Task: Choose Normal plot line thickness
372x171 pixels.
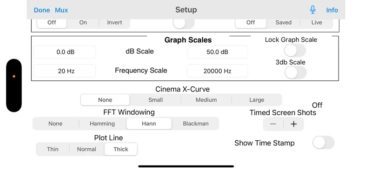Action: point(86,149)
